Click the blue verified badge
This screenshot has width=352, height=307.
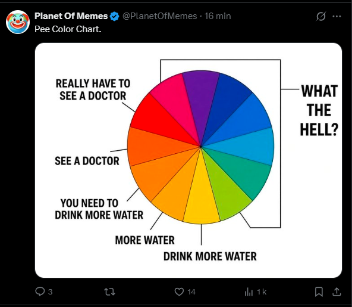pyautogui.click(x=115, y=16)
